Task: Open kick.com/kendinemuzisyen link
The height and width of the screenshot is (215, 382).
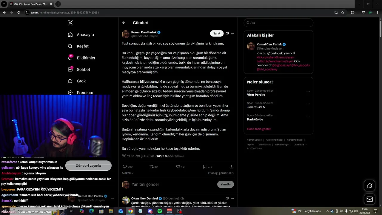Action: pyautogui.click(x=275, y=57)
